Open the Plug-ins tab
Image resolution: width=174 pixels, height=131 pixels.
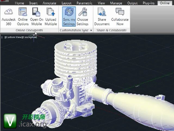coord(149,3)
